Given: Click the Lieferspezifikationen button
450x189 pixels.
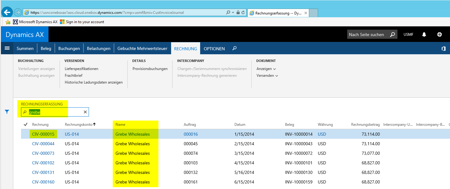Looking at the screenshot, I should pos(81,69).
